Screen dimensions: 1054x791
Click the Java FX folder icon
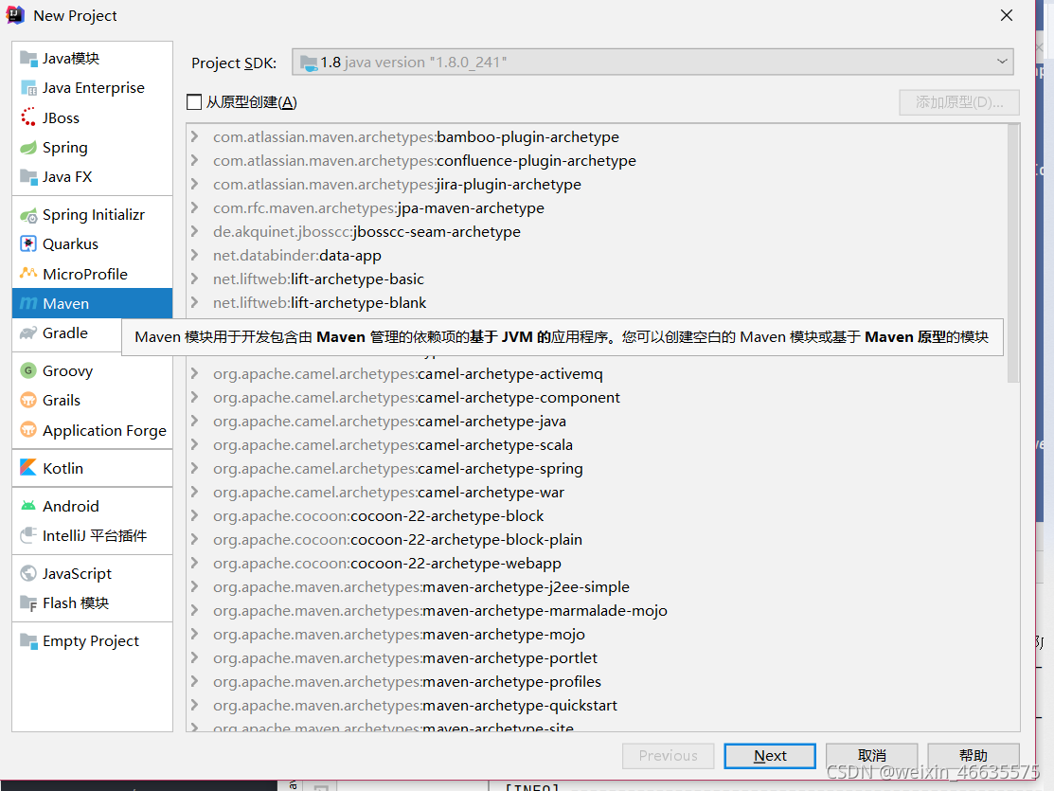(x=28, y=177)
